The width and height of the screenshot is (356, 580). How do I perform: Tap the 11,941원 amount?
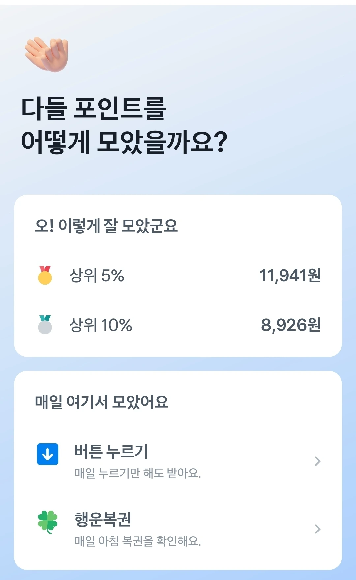[x=290, y=275]
